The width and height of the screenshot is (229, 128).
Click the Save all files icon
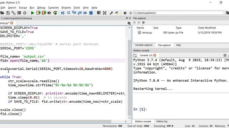[14, 13]
